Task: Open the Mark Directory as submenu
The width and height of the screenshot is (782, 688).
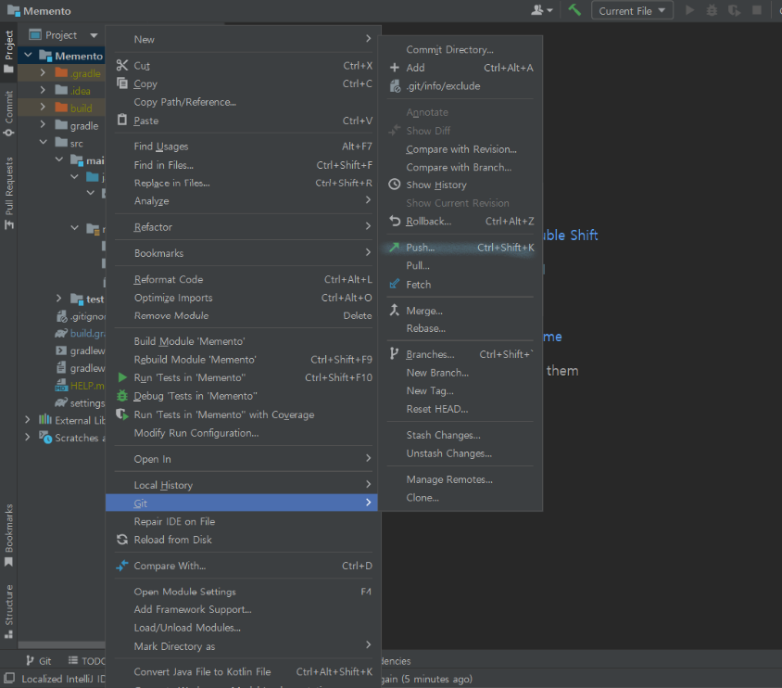Action: (x=244, y=646)
